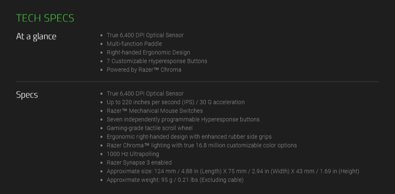Click "Right-handed Ergonomic Design" text
395x194 pixels.
149,53
